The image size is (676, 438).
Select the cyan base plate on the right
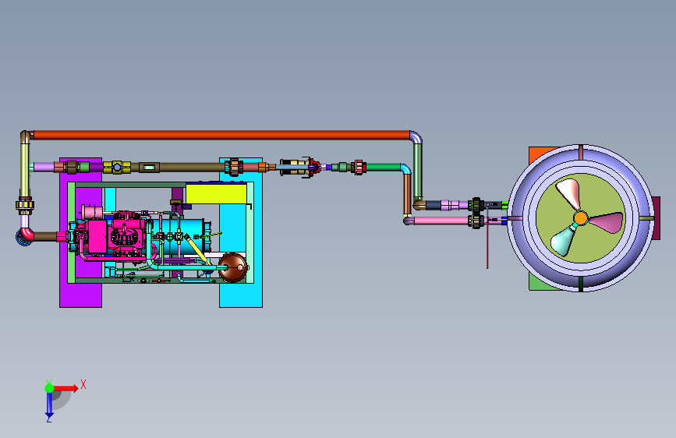[241, 295]
